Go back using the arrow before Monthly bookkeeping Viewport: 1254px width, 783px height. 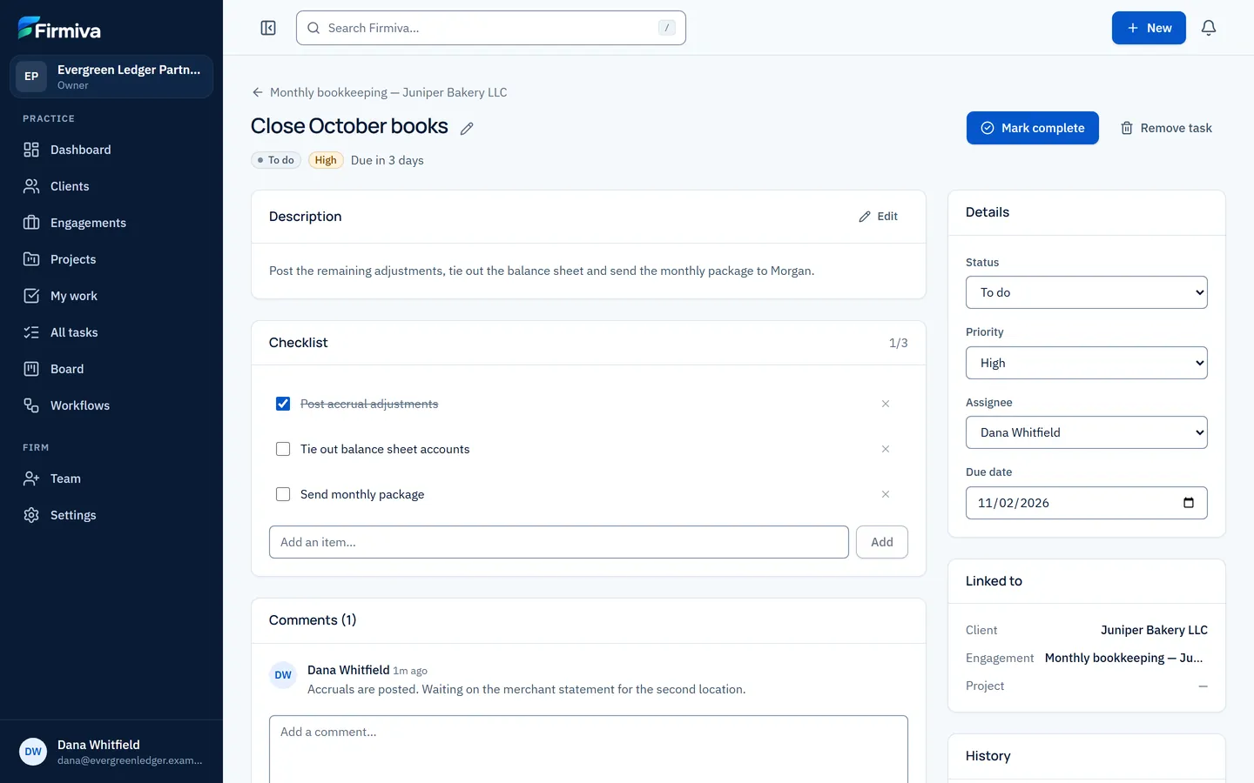[x=257, y=92]
